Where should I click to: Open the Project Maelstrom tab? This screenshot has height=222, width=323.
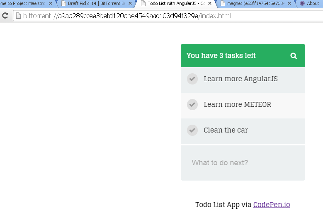pos(23,3)
